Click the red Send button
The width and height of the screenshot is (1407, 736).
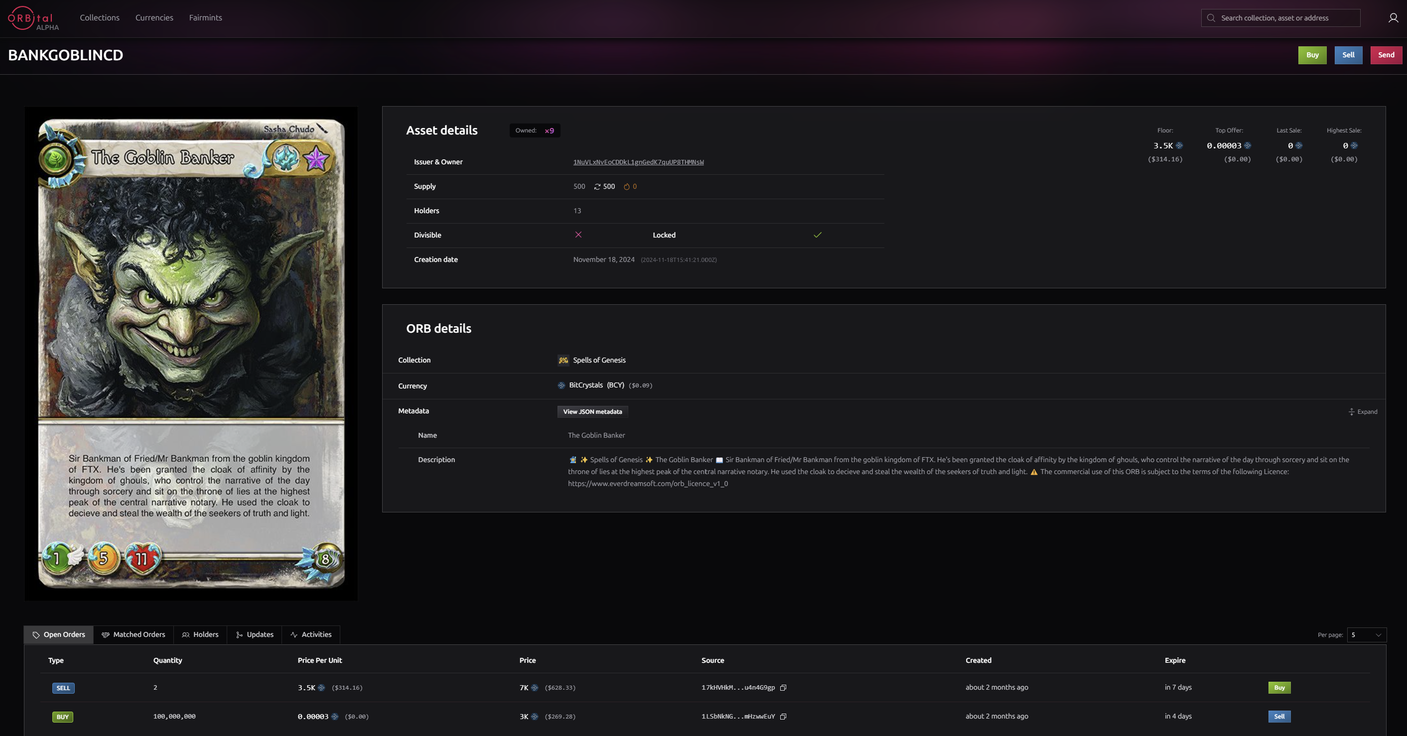(1386, 55)
